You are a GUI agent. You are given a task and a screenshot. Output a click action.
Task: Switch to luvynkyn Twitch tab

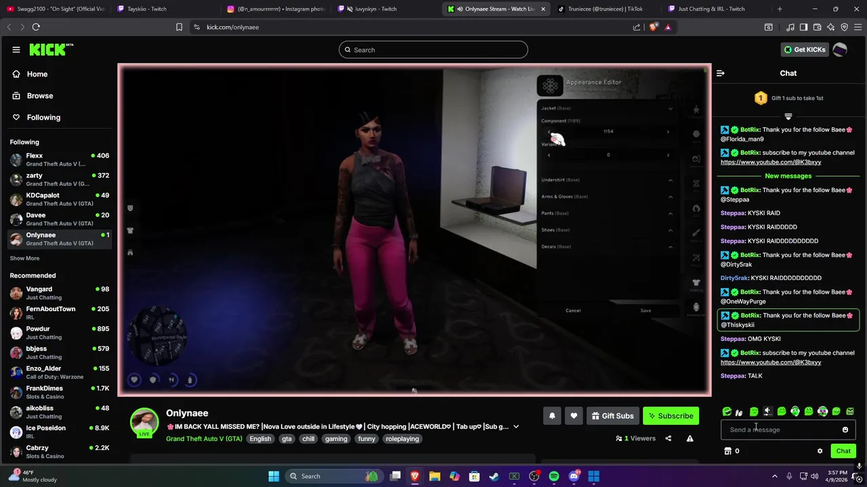(385, 9)
